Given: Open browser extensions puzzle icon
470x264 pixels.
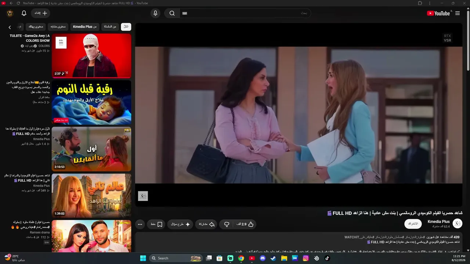Looking at the screenshot, I should [420, 3].
